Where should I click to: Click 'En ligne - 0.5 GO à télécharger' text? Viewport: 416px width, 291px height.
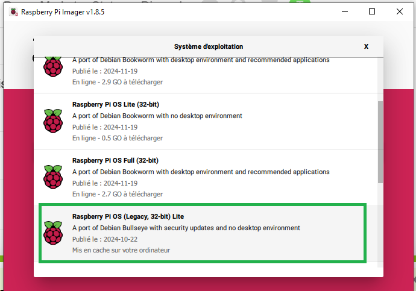coord(118,138)
